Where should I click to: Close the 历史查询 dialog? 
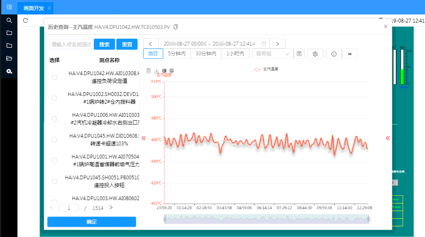pos(386,26)
